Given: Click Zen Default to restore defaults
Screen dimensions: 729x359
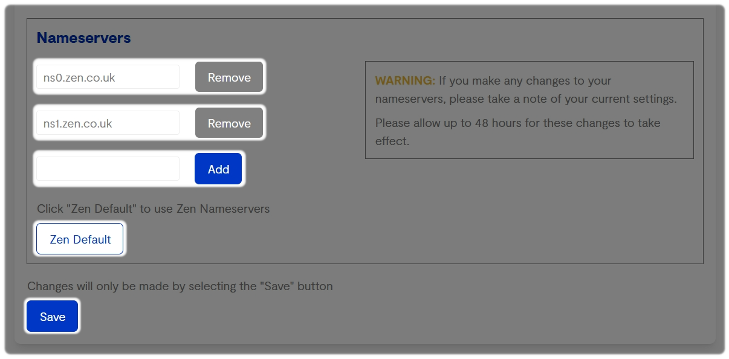Looking at the screenshot, I should click(79, 239).
